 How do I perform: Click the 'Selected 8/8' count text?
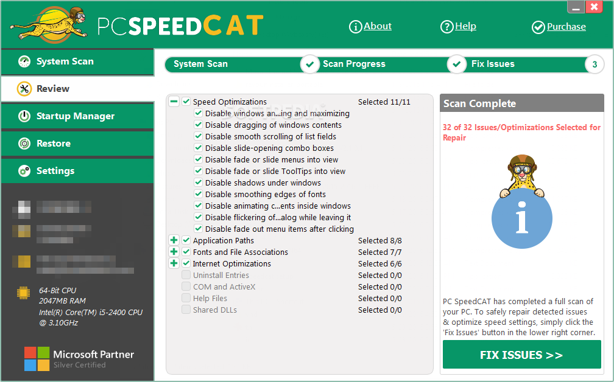[x=380, y=240]
